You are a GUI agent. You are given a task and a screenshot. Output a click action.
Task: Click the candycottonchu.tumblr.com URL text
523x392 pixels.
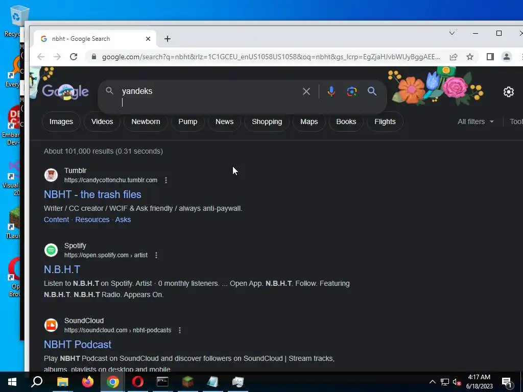[111, 180]
